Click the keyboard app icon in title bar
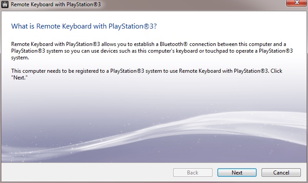This screenshot has width=308, height=183. pyautogui.click(x=5, y=5)
